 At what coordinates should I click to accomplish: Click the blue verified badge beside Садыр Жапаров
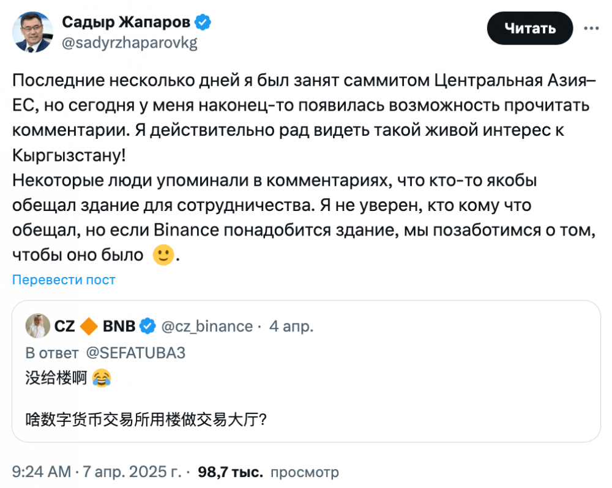pos(203,24)
